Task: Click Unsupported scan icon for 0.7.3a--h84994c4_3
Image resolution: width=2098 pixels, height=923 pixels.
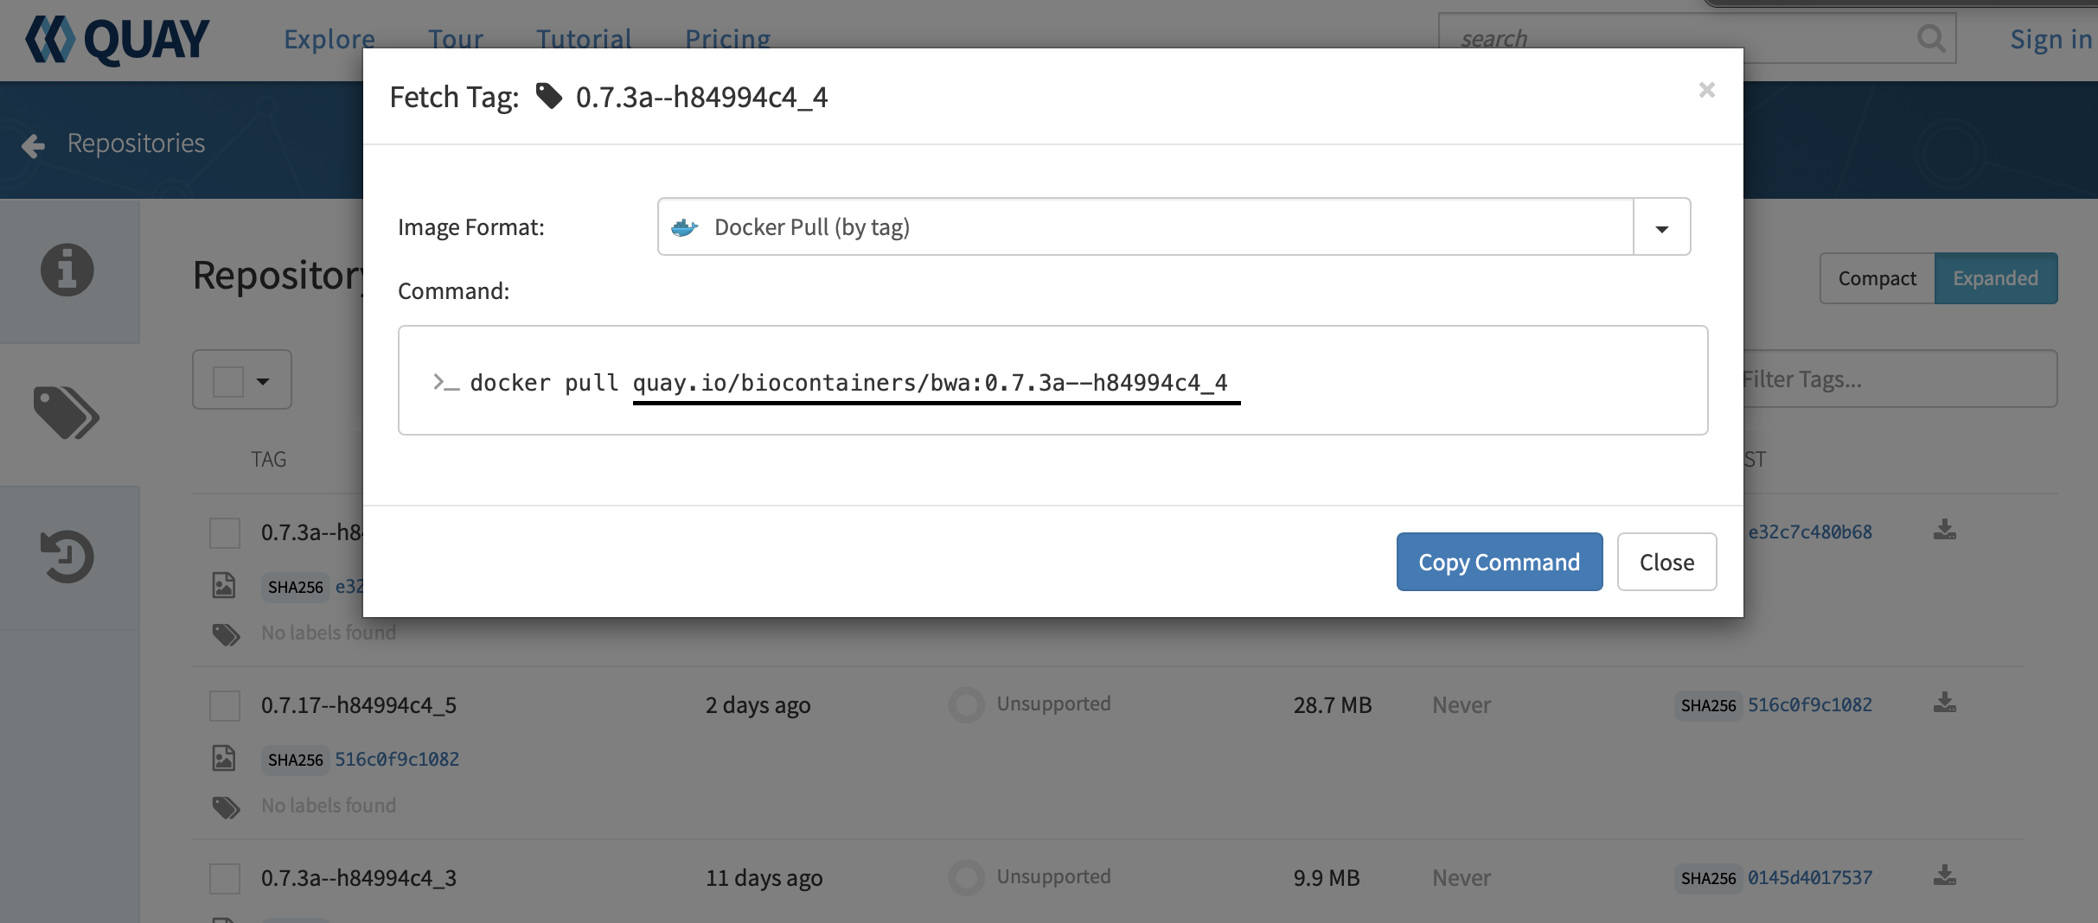Action: pyautogui.click(x=966, y=877)
